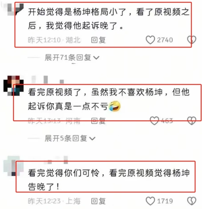This screenshot has width=202, height=209.
Task: Expand 展开5条回复 replies
Action: pos(70,138)
